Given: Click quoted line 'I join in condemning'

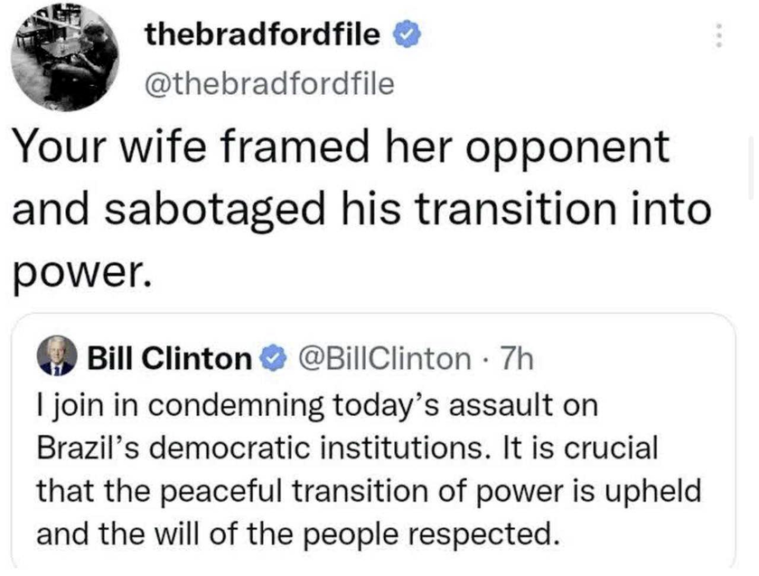Looking at the screenshot, I should pos(180,406).
